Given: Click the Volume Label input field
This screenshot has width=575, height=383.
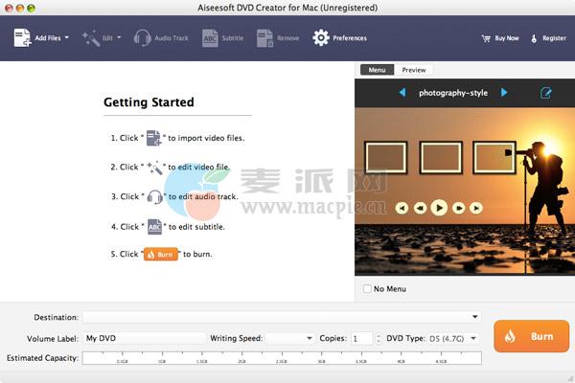Looking at the screenshot, I should [x=144, y=338].
